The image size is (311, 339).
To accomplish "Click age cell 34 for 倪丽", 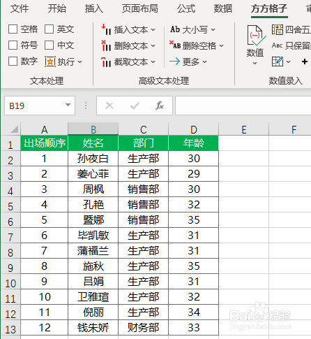I will (x=193, y=312).
